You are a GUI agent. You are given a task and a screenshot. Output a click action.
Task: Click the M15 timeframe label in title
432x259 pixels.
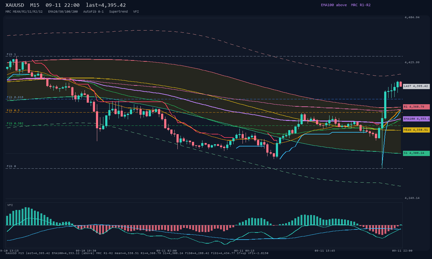pos(35,5)
